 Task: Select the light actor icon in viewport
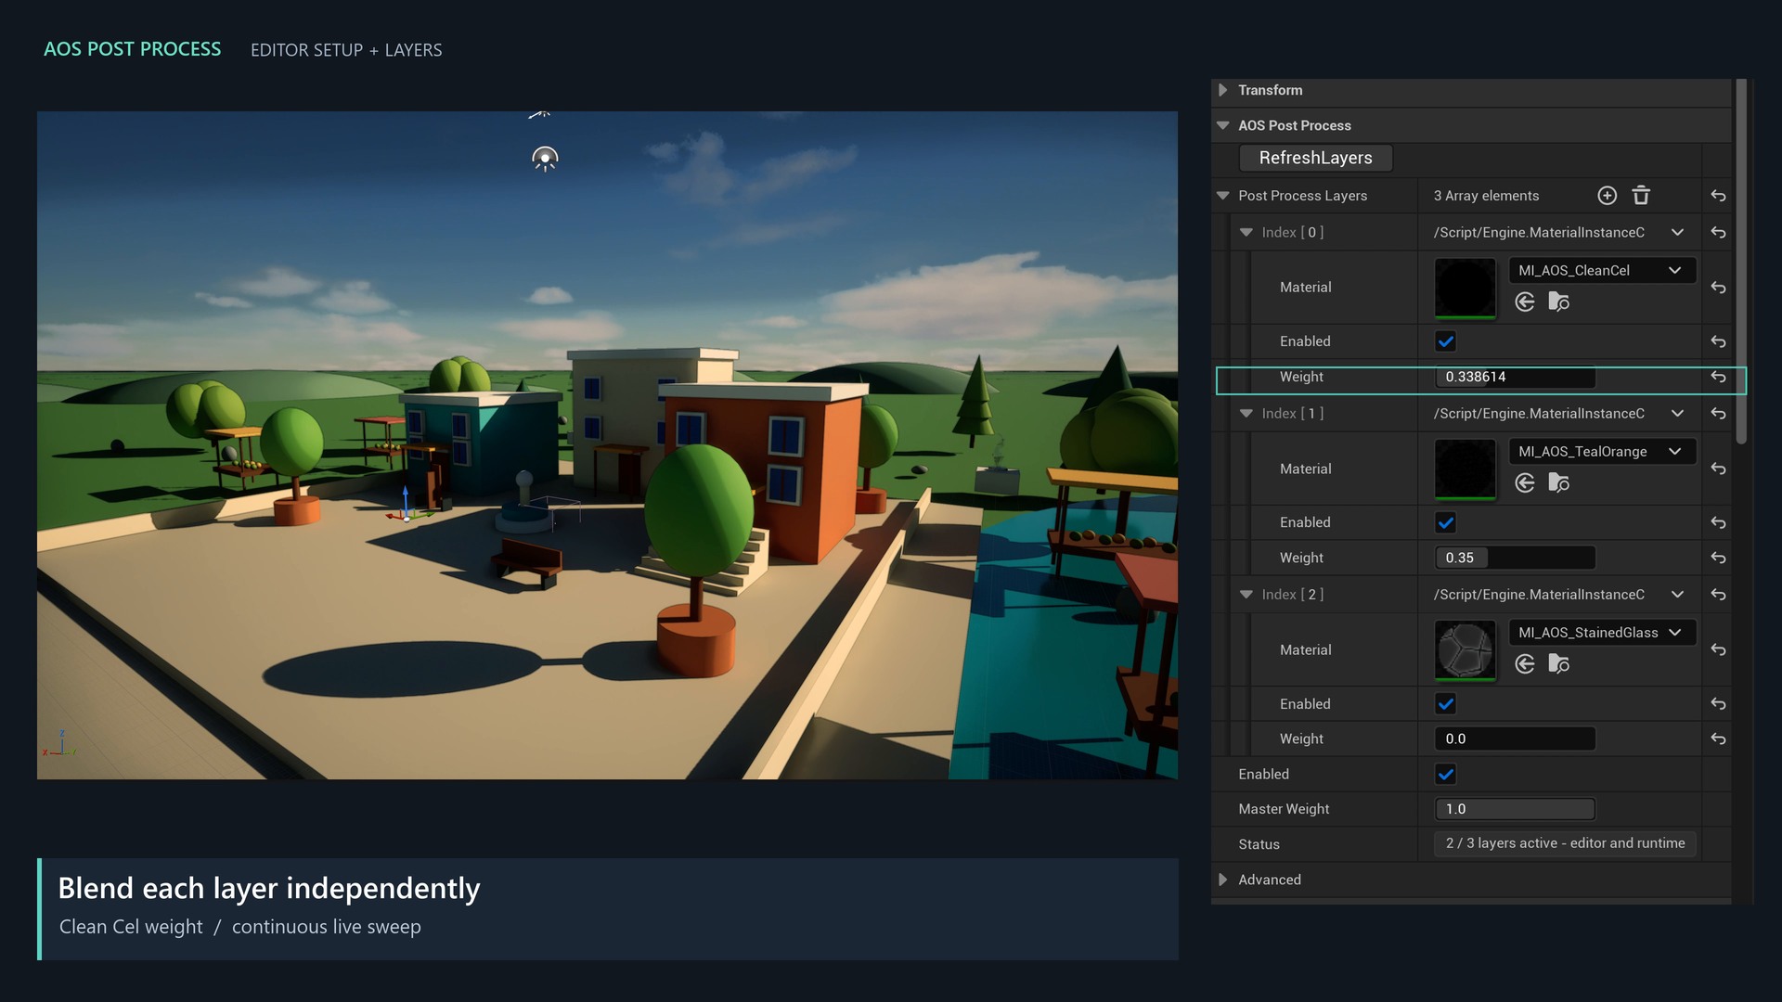pos(545,159)
